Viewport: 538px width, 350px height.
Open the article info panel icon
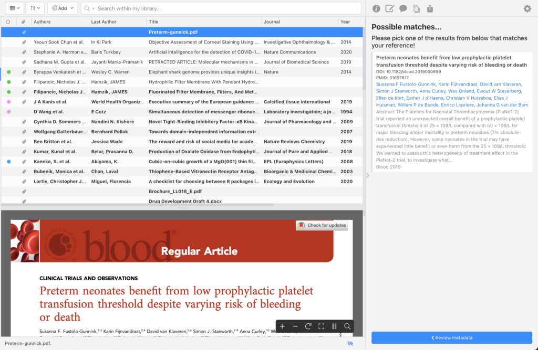pos(376,8)
